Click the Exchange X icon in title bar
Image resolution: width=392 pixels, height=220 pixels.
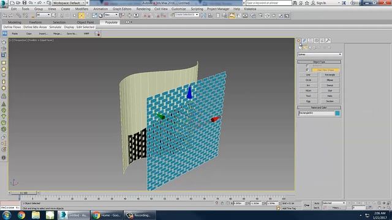344,3
